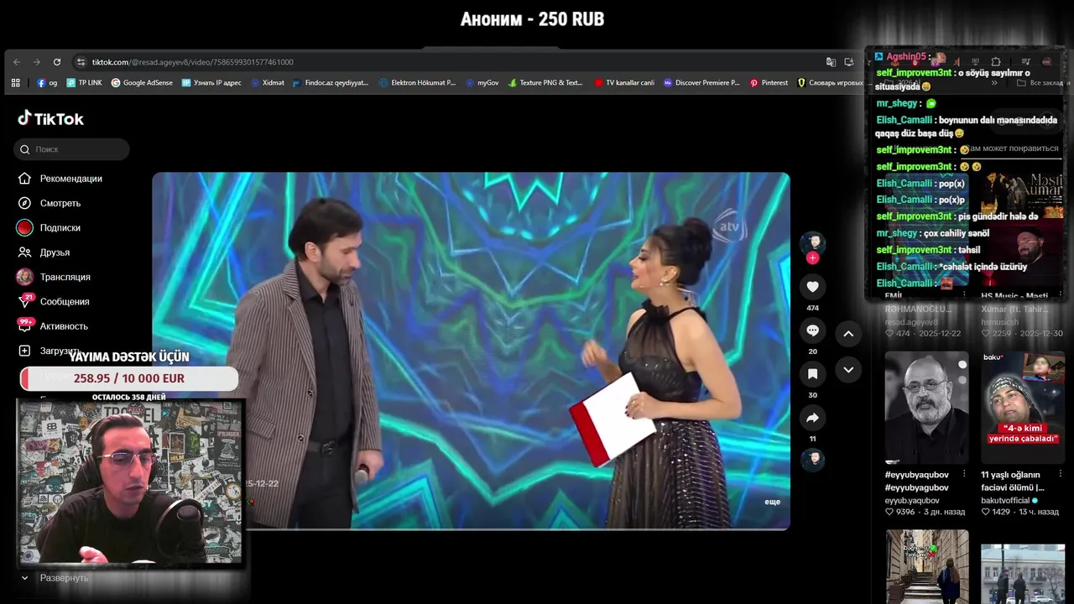Open site info icon left of the URL

pos(81,62)
